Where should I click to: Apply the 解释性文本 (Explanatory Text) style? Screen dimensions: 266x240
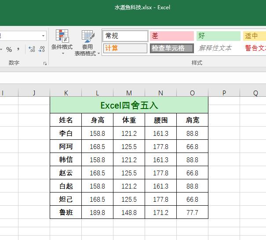(219, 48)
